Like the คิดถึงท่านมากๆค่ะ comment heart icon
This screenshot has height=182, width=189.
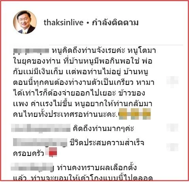tap(172, 128)
